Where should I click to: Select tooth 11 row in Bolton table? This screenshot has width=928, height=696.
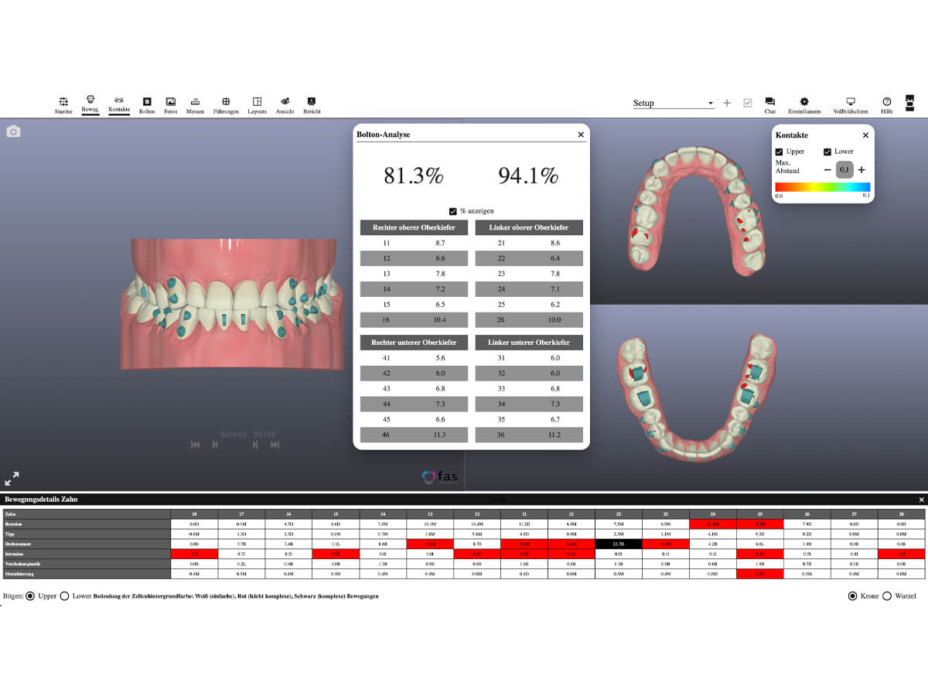pos(414,243)
